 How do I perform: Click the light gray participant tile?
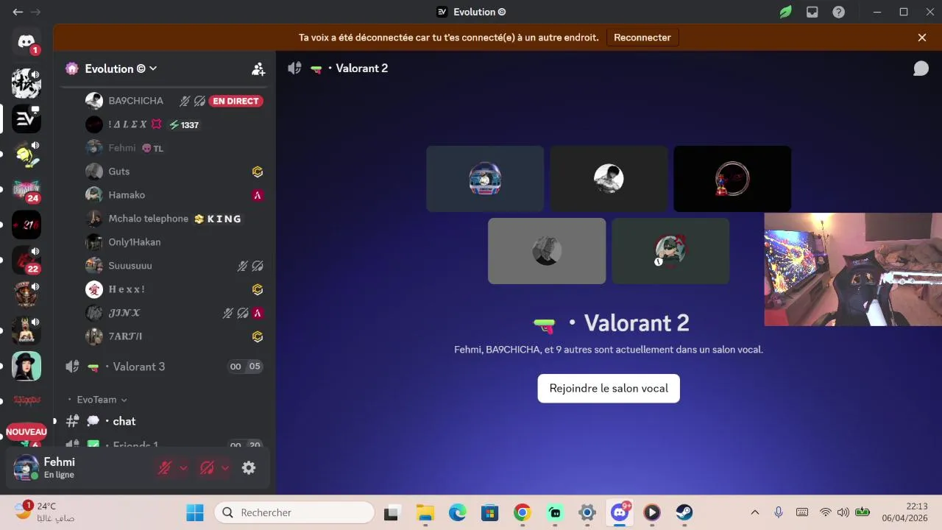[547, 251]
